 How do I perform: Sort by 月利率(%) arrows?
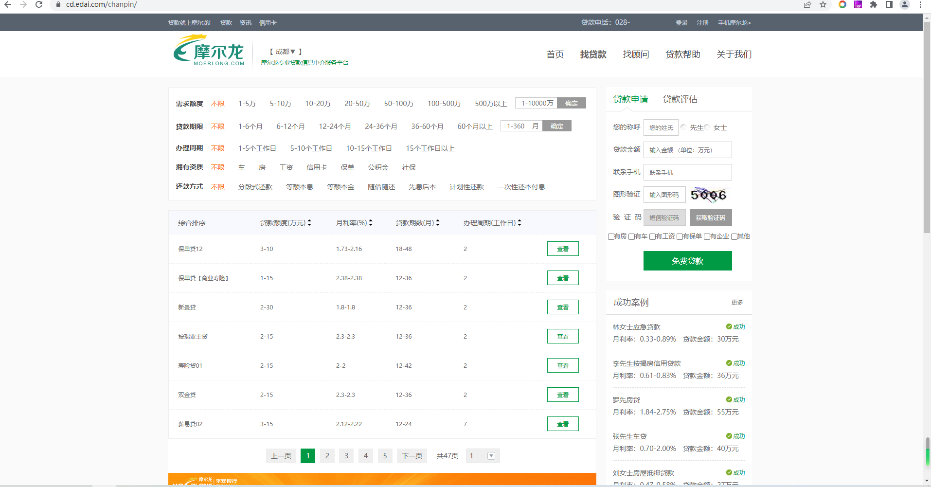[371, 223]
